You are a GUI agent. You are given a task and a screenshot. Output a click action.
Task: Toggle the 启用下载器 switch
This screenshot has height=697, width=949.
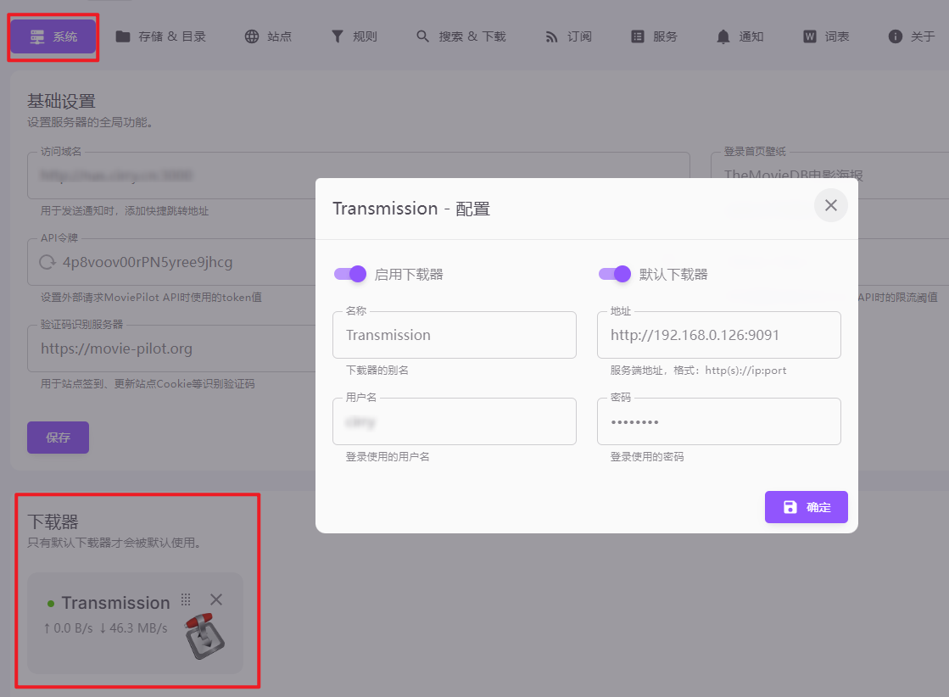(x=350, y=274)
